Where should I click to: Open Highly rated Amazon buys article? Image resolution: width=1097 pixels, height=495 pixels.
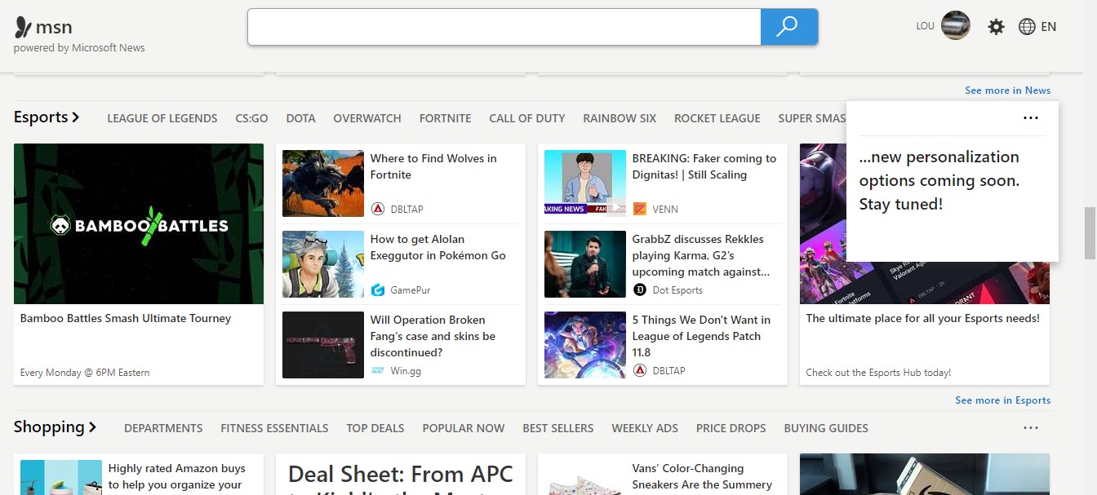pyautogui.click(x=177, y=476)
